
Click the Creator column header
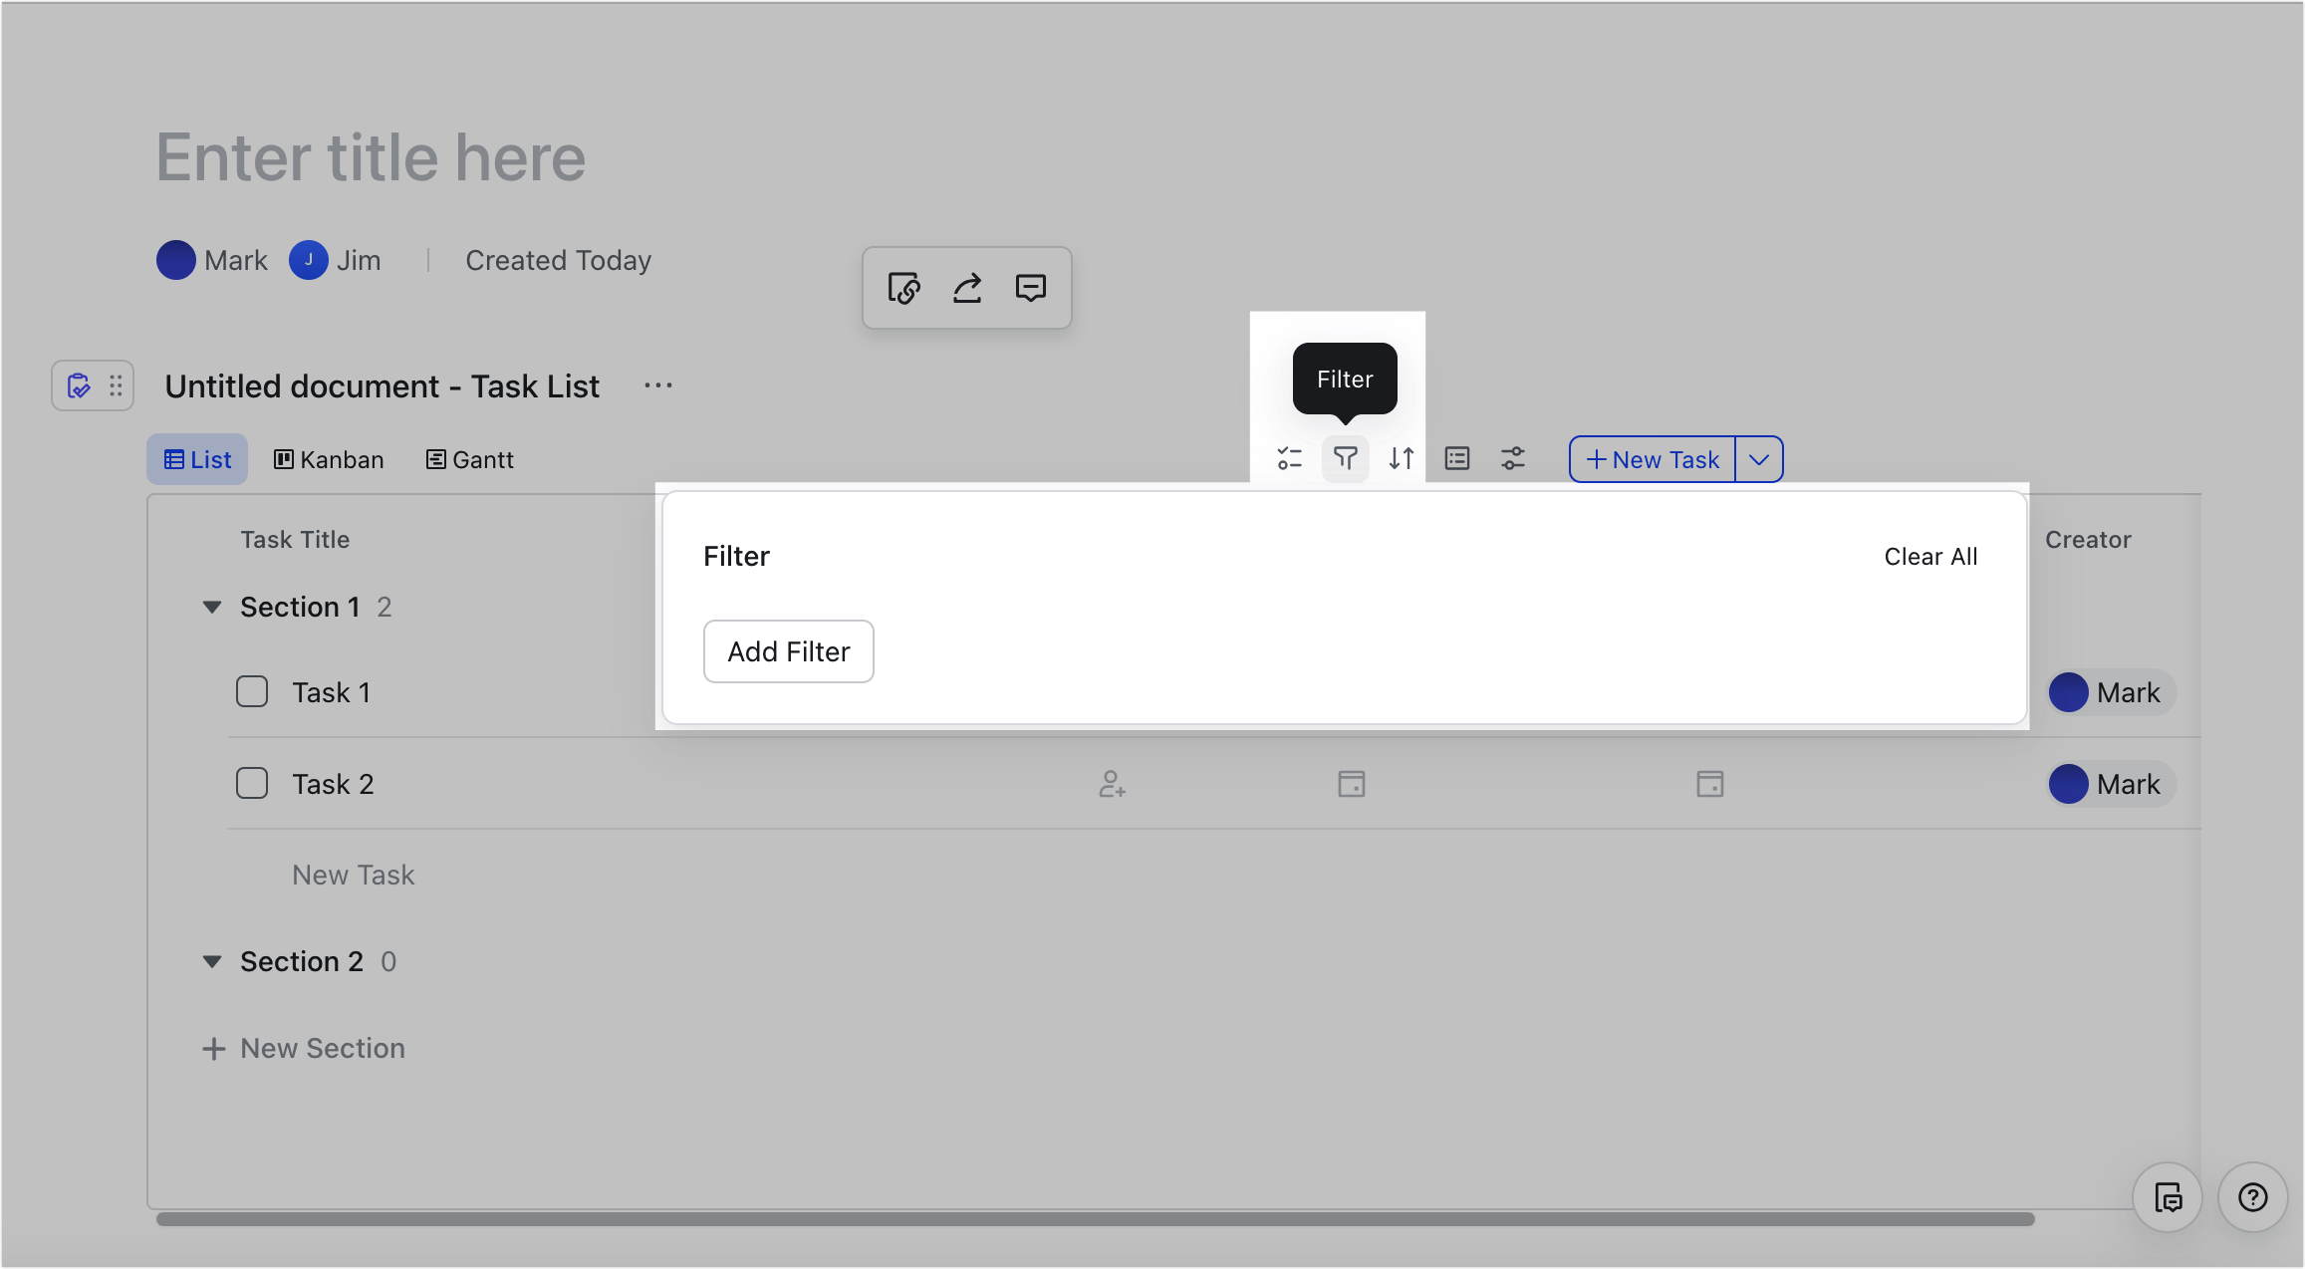2088,540
